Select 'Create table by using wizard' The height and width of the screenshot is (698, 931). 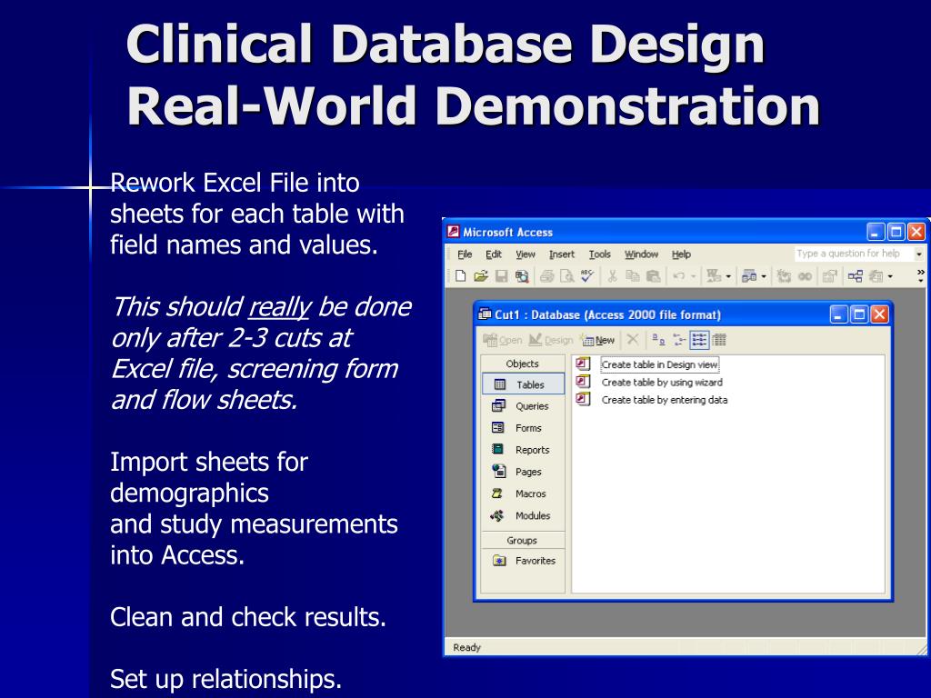[x=662, y=383]
